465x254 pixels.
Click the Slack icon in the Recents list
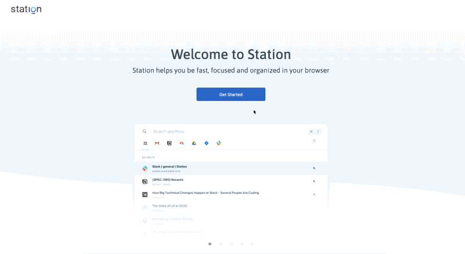[145, 168]
